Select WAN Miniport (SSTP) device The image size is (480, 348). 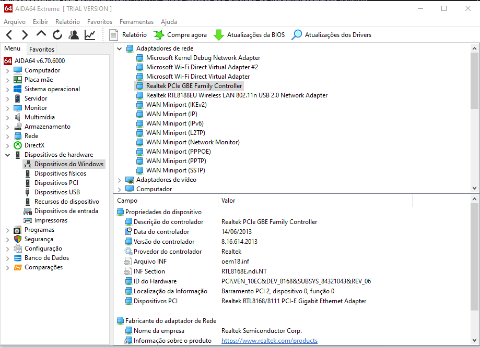click(x=175, y=170)
